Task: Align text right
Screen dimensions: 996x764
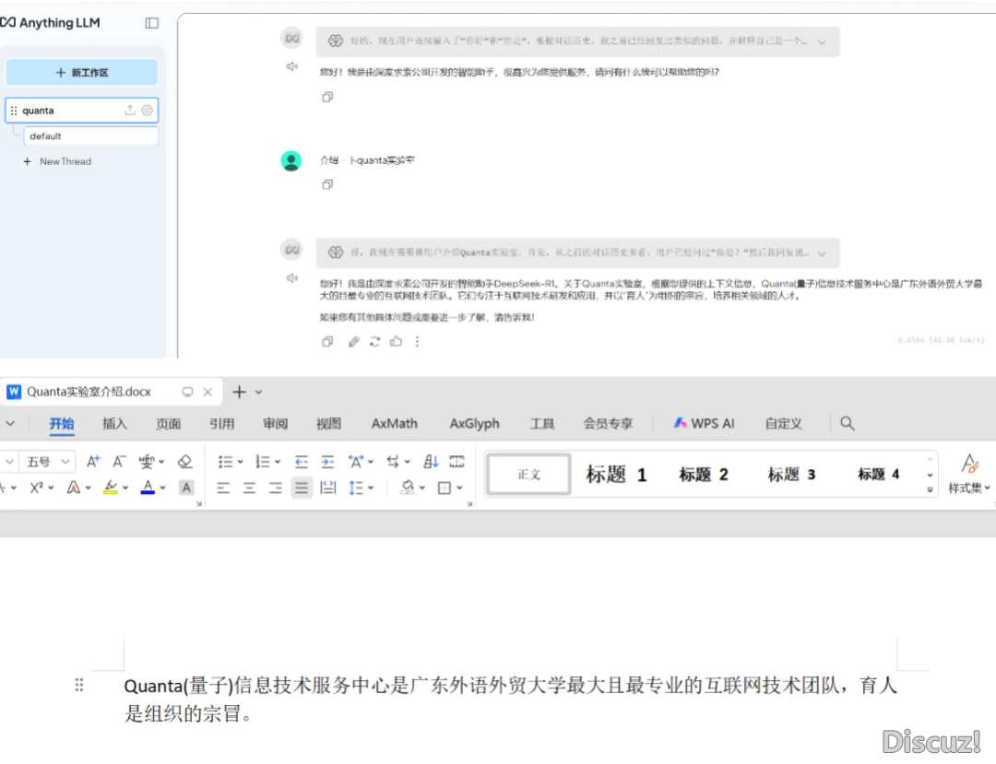Action: pos(275,488)
